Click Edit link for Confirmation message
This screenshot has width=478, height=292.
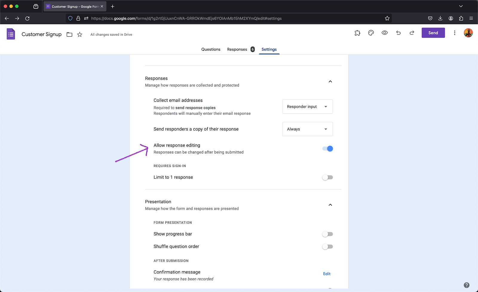pos(327,274)
